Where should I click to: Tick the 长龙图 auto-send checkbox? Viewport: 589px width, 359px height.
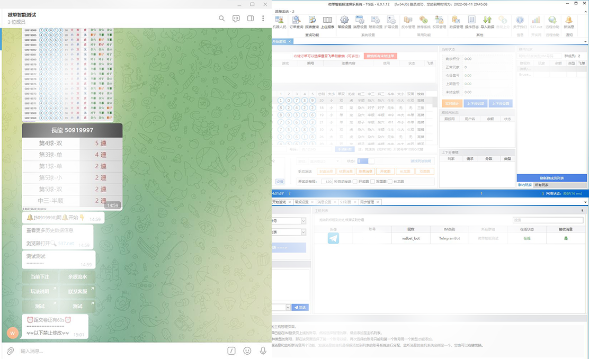390,182
